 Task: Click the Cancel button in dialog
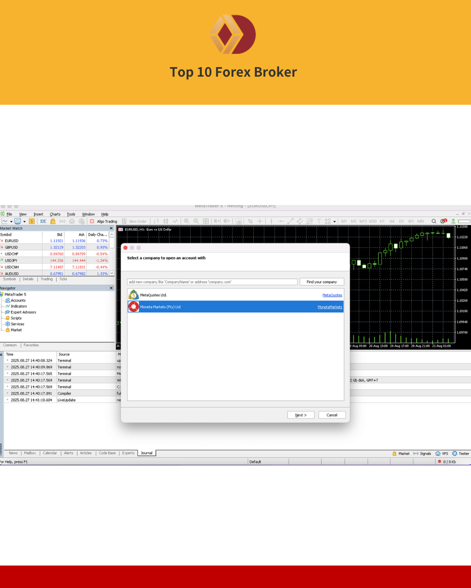coord(332,415)
